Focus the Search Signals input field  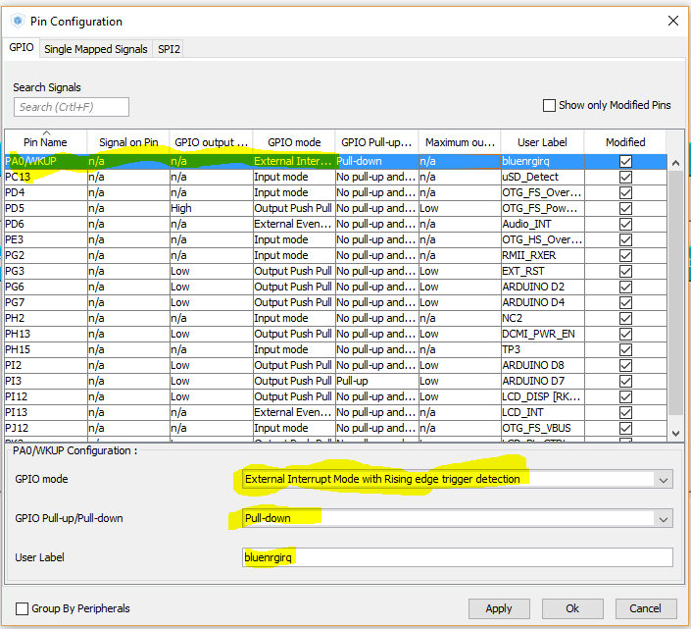pos(72,107)
